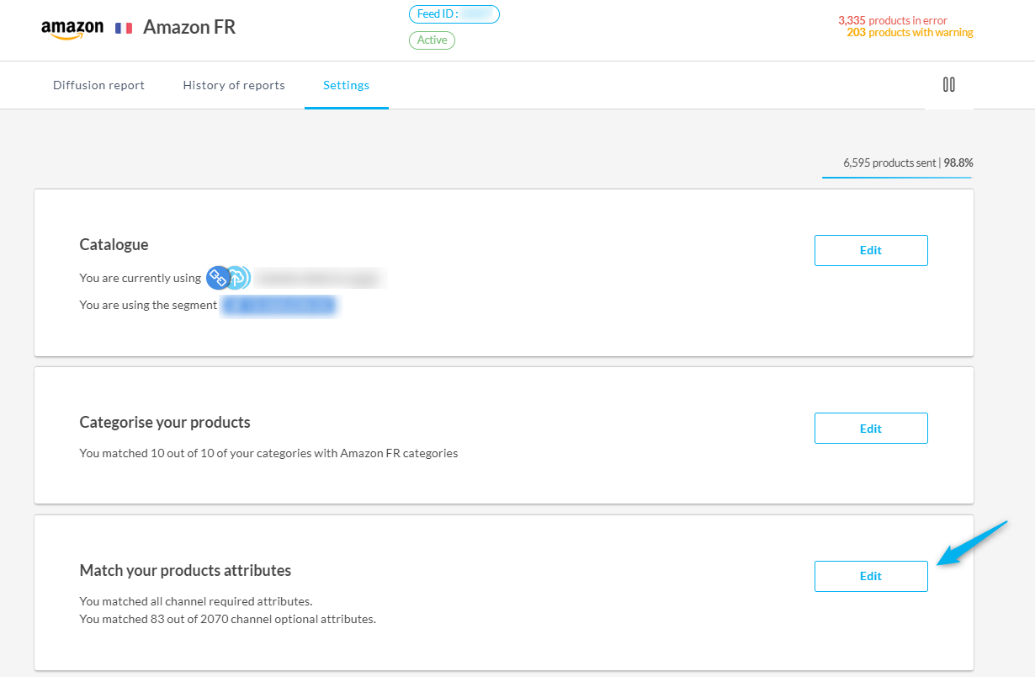Click the green Active status badge
This screenshot has height=677, width=1035.
pos(432,40)
